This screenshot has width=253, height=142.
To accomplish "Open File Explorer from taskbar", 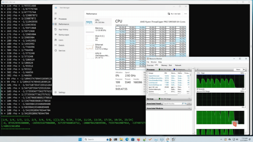I will coord(121,139).
